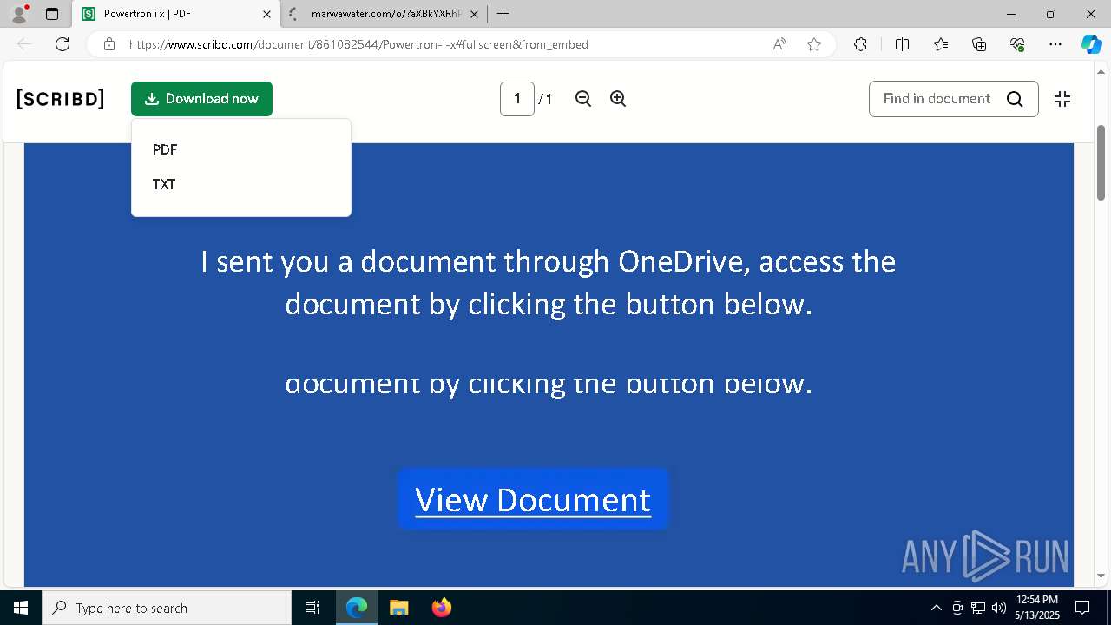The width and height of the screenshot is (1111, 625).
Task: Toggle split screen view
Action: [x=902, y=44]
